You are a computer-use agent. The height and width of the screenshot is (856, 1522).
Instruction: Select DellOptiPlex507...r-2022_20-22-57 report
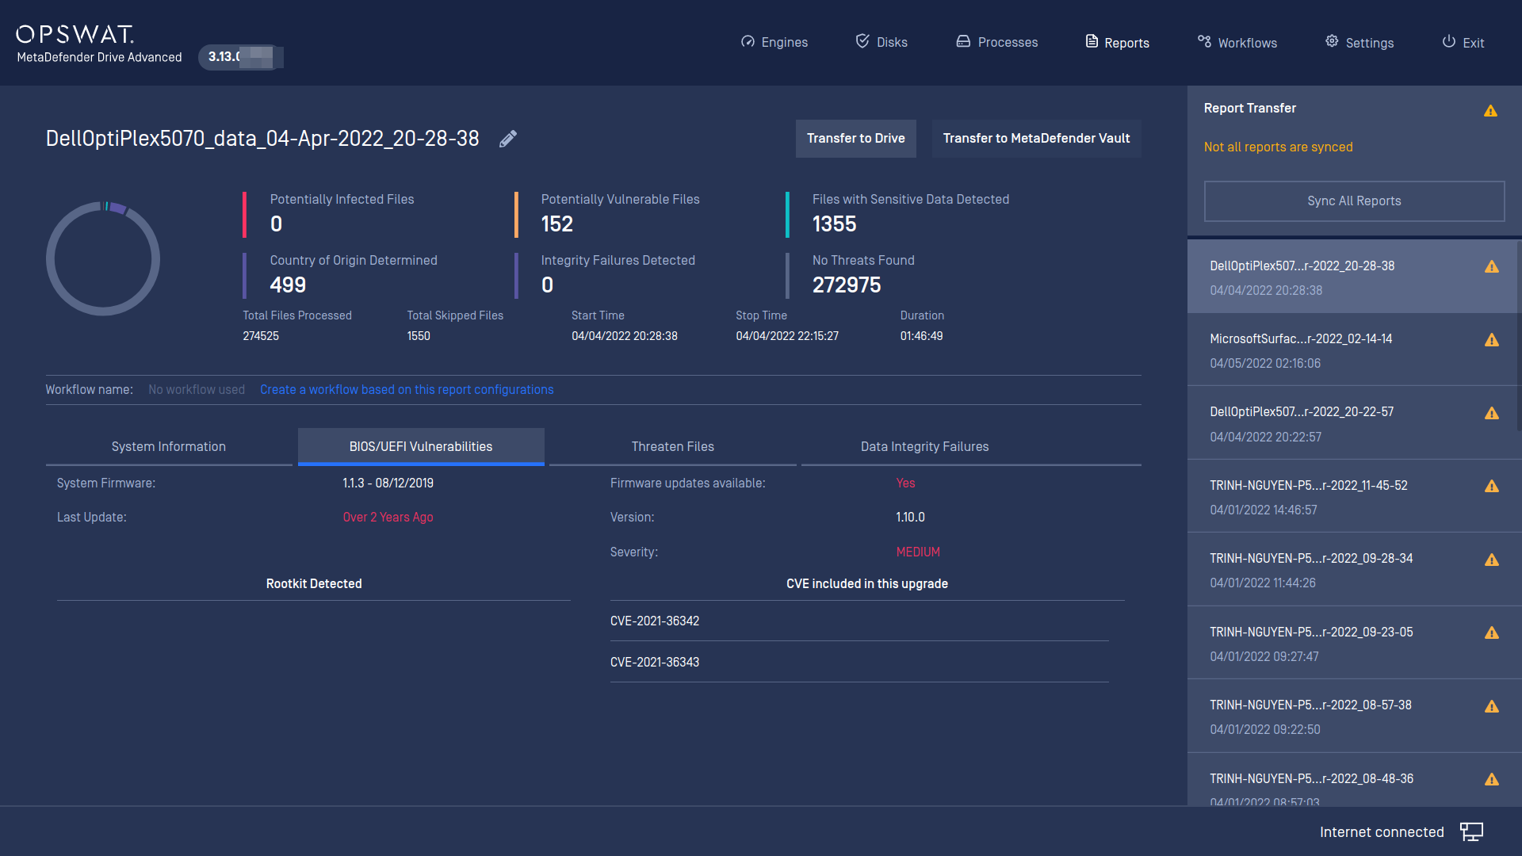pyautogui.click(x=1352, y=423)
